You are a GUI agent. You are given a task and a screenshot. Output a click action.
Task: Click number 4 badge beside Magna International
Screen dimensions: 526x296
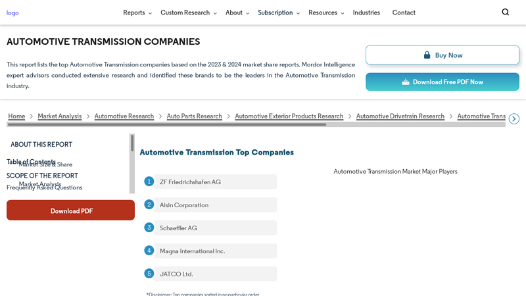point(149,251)
